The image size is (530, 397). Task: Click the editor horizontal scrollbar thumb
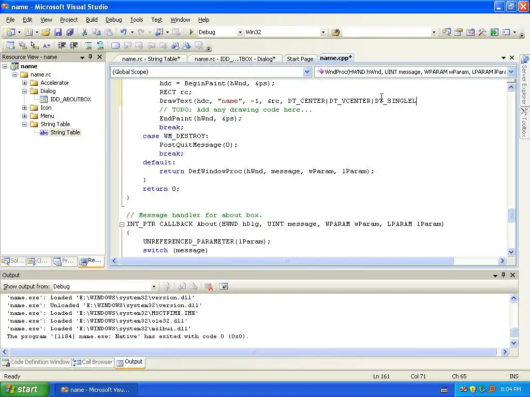[x=286, y=261]
